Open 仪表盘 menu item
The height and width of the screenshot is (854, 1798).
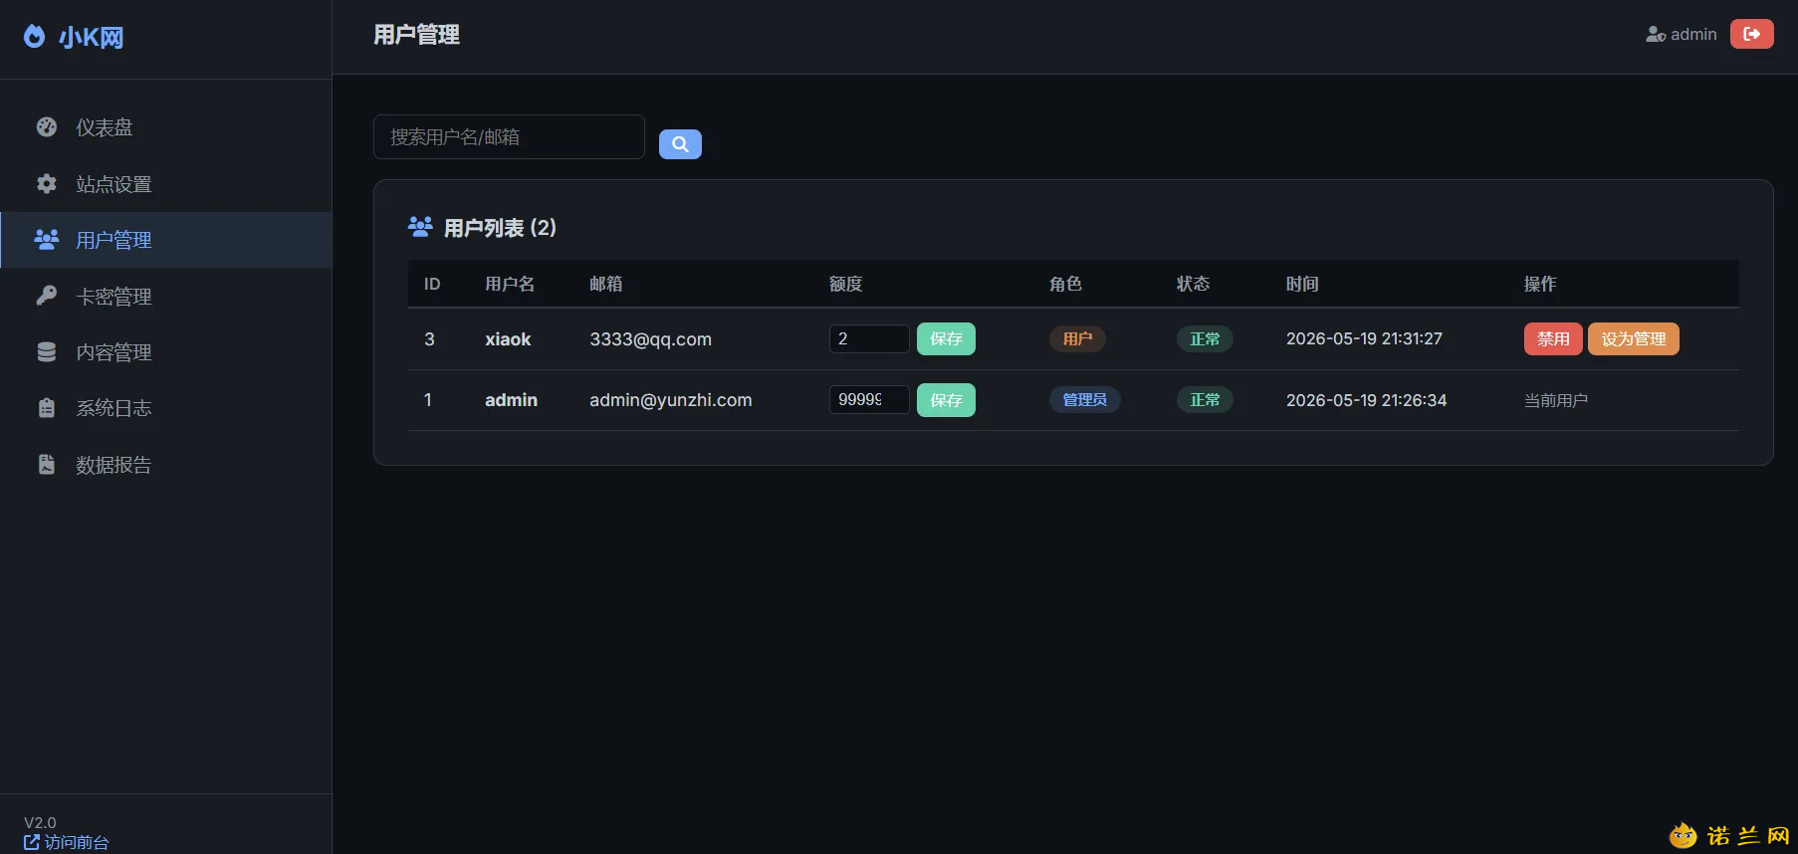(166, 126)
